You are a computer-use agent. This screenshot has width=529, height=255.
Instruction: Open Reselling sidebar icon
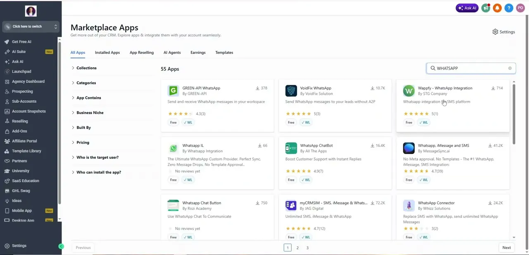(x=7, y=121)
